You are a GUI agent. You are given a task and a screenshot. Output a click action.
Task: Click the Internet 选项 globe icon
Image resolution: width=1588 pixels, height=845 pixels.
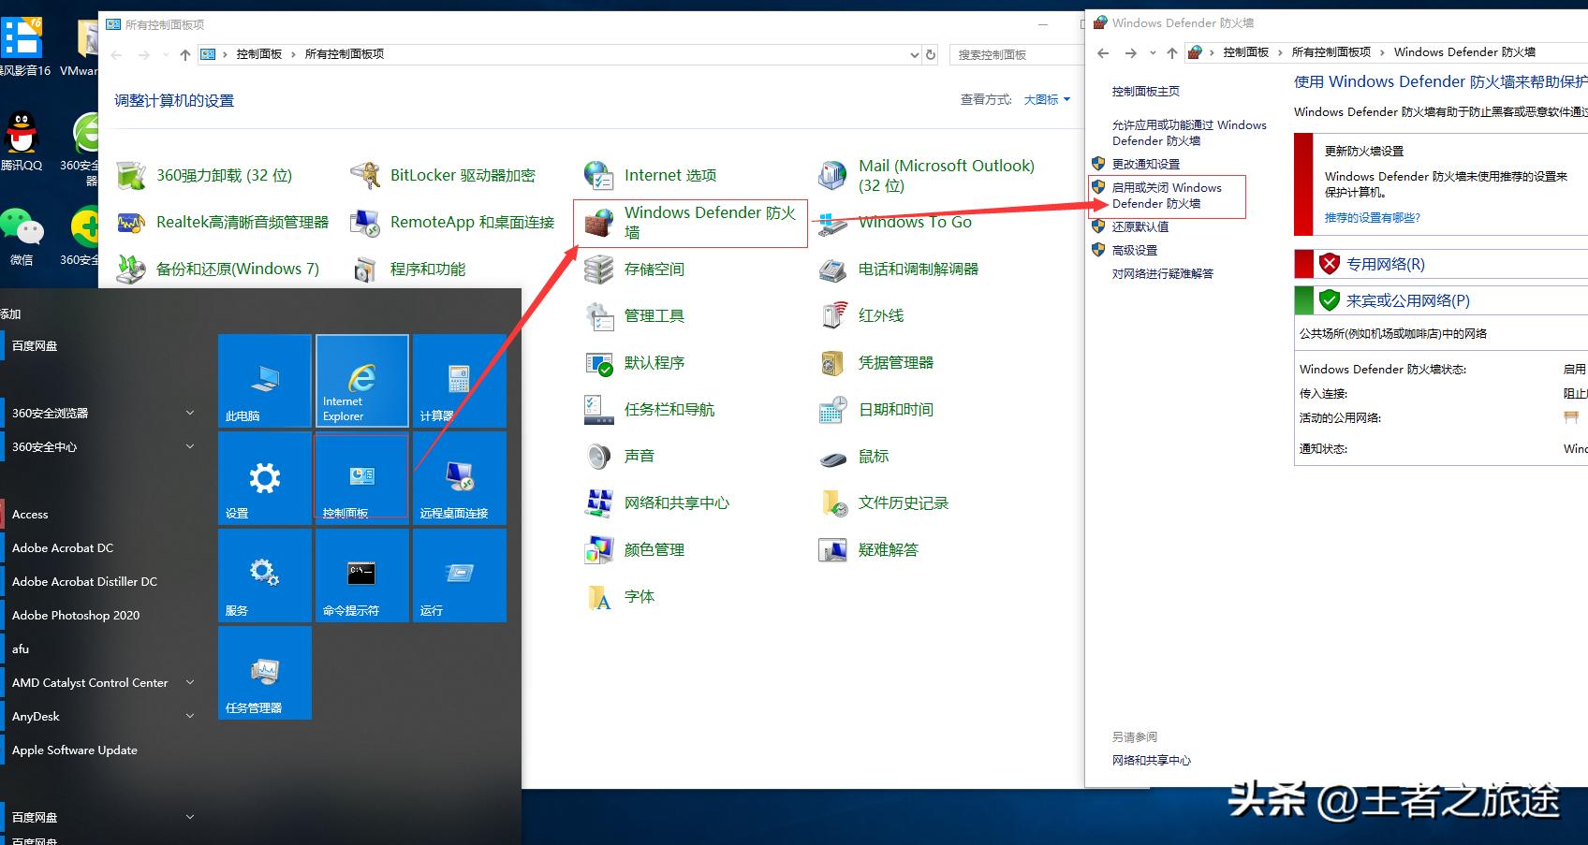598,175
